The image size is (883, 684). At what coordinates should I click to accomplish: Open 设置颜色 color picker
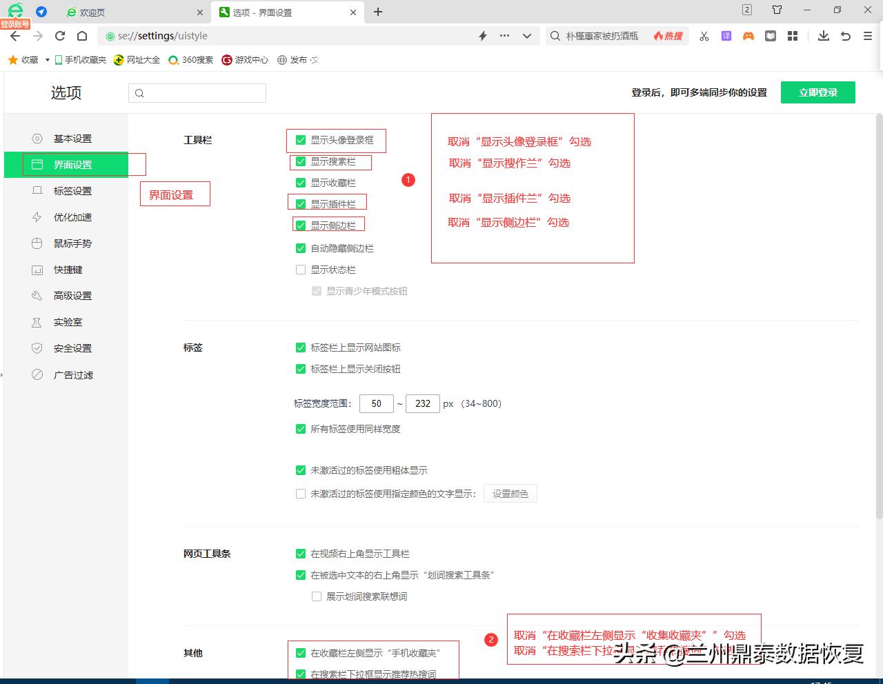click(x=510, y=493)
